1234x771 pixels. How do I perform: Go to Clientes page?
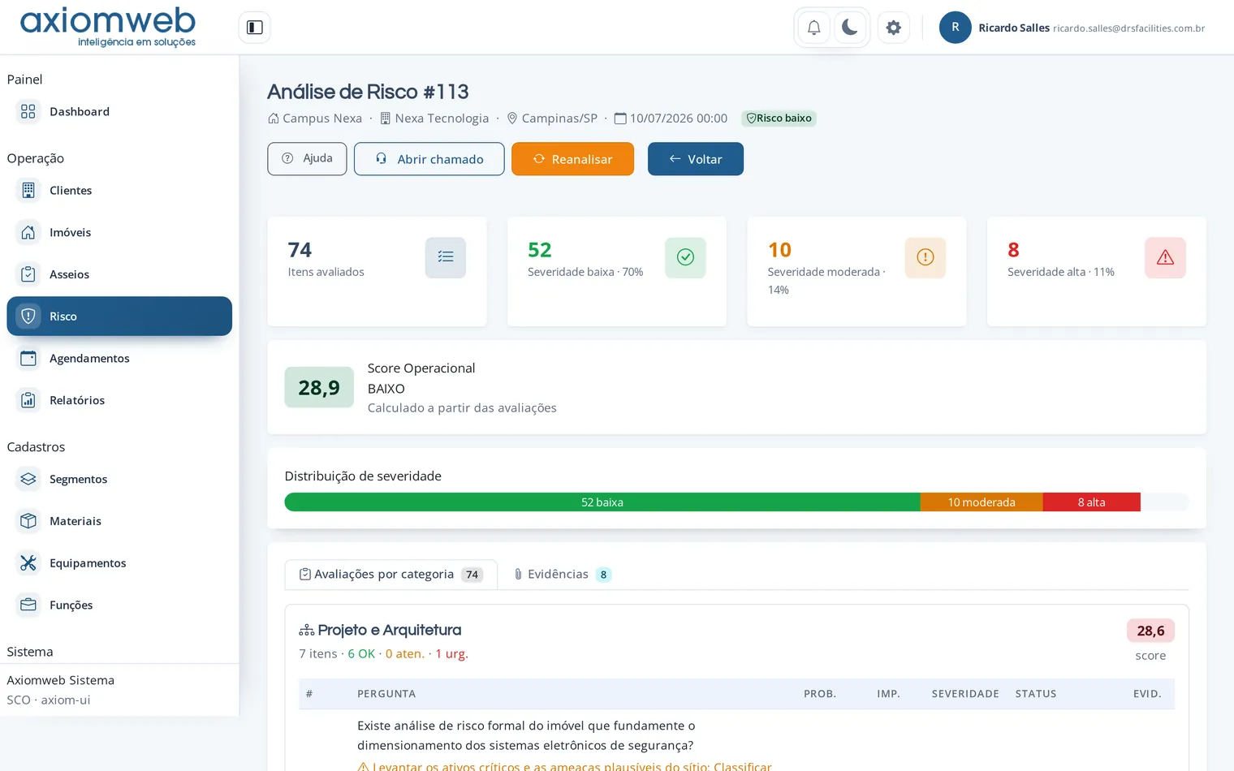tap(119, 191)
